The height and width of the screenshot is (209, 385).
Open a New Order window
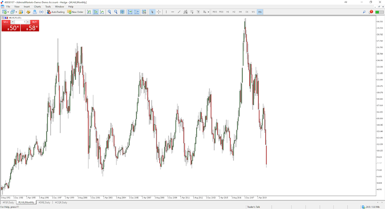75,12
